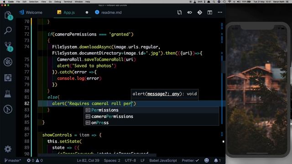Screen dimensions: 292x164
Task: Open the Test beaker icon in activity bar
Action: click(x=8, y=94)
